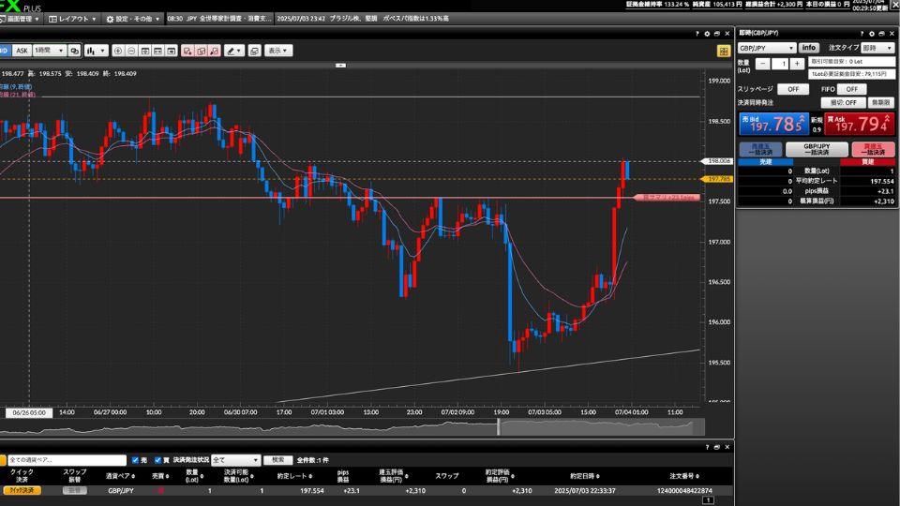Decrease lot quantity with minus button
Image resolution: width=900 pixels, height=506 pixels.
762,64
